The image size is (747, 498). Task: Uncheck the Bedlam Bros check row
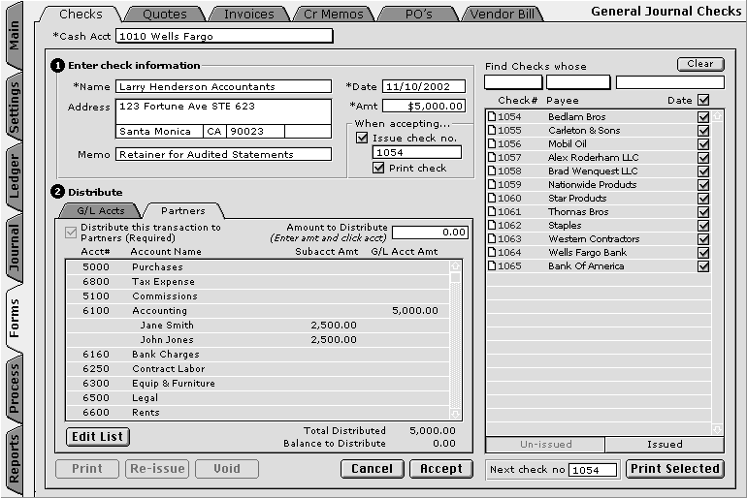pyautogui.click(x=703, y=116)
